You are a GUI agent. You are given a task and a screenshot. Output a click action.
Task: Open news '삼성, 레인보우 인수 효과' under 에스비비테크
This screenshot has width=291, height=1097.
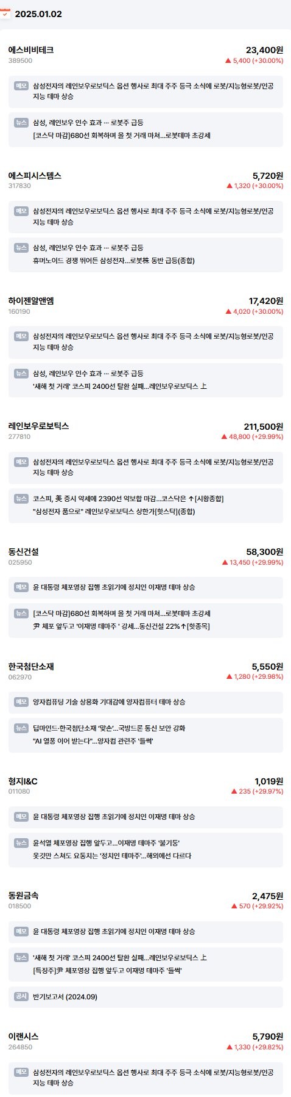click(88, 123)
